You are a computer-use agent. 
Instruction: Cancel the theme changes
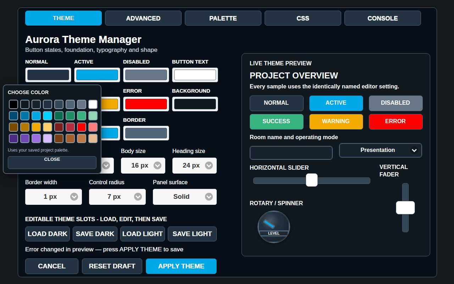pos(52,266)
